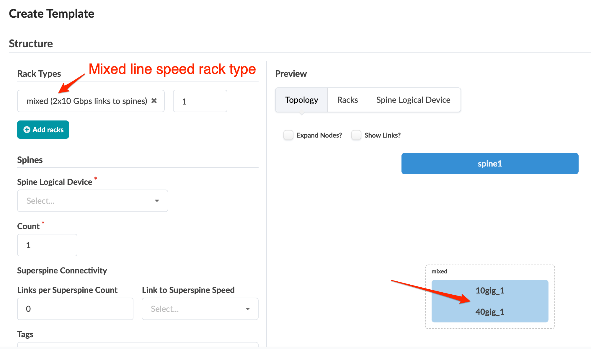Click the caret icon of Superspine Speed select

[248, 309]
